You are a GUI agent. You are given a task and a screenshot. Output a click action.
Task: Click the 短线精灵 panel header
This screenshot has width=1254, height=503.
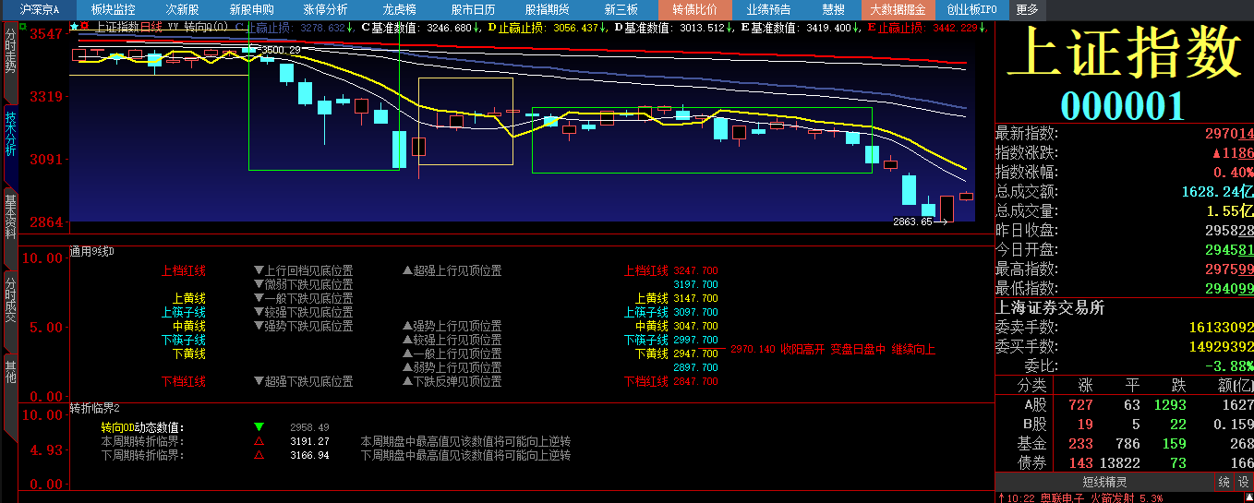[x=1104, y=482]
